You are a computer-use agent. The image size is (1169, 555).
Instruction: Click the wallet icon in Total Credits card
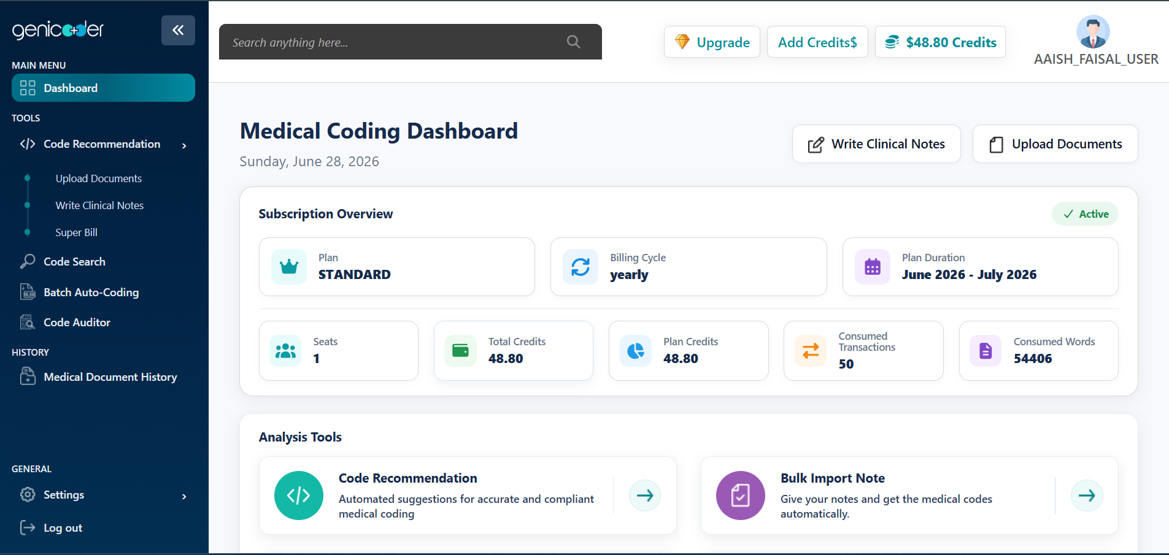pos(460,351)
